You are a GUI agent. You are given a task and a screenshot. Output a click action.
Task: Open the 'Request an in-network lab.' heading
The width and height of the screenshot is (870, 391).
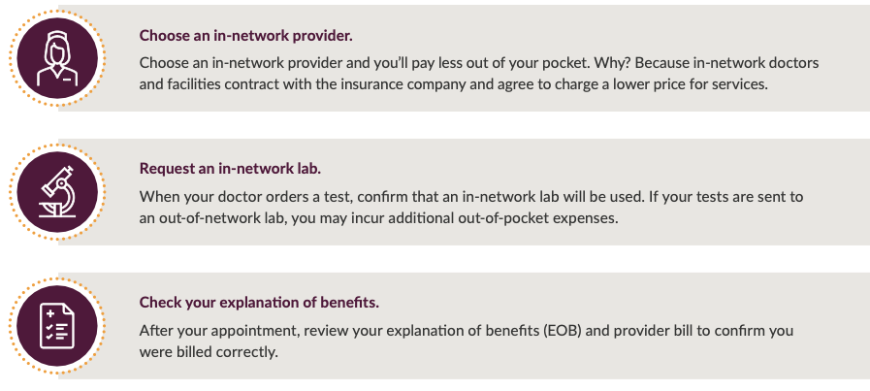click(x=230, y=168)
